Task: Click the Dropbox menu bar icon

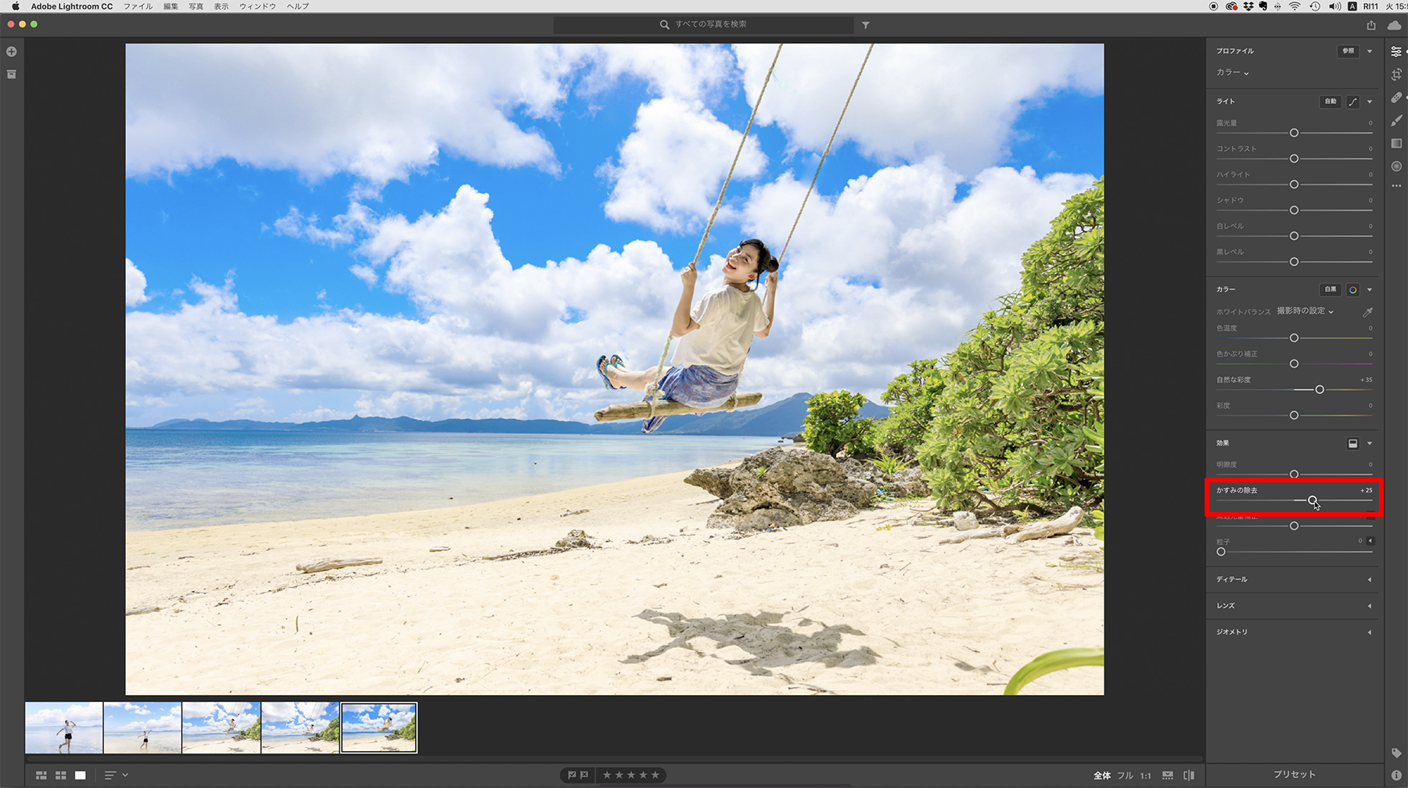Action: (x=1248, y=6)
